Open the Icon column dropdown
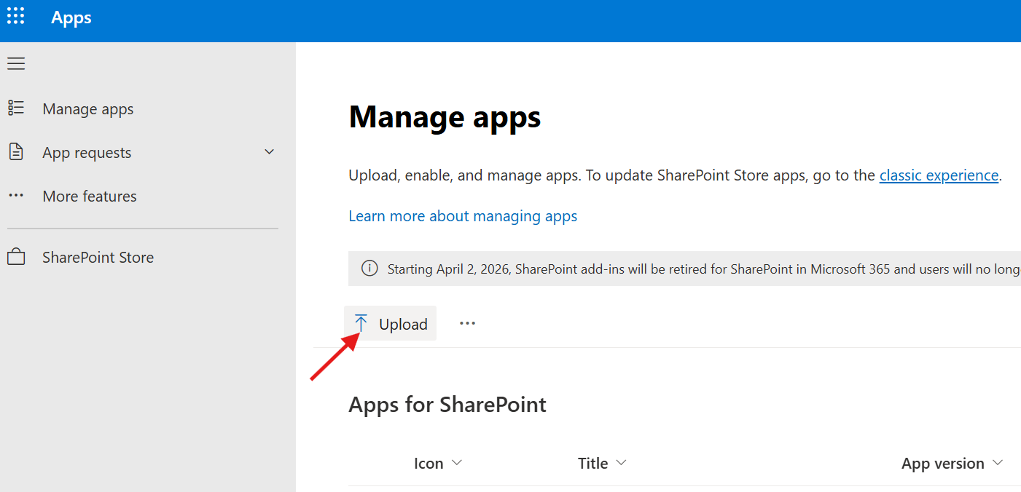 coord(457,463)
